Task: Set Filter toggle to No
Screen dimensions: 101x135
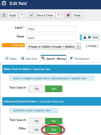Action: point(37,129)
